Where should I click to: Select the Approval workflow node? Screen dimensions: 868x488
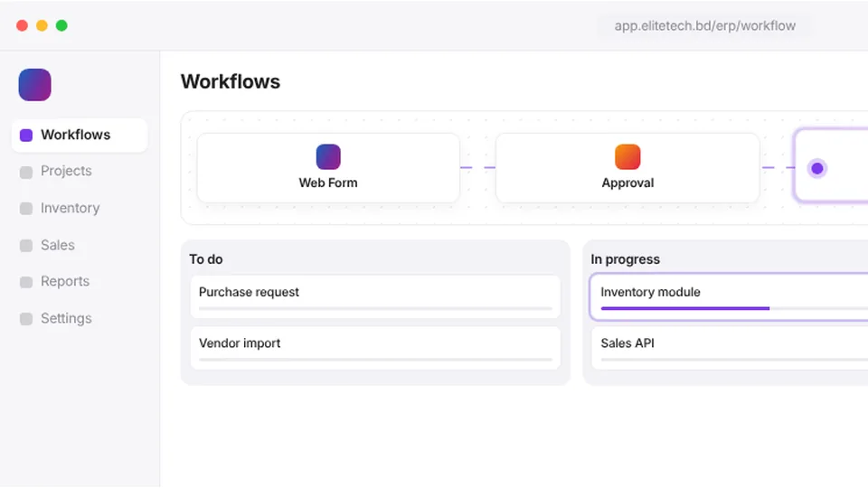click(x=627, y=168)
